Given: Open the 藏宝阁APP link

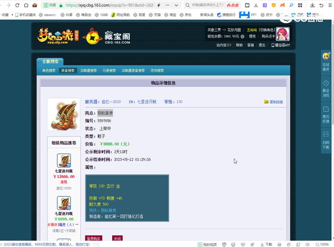Looking at the screenshot, I should tap(281, 45).
